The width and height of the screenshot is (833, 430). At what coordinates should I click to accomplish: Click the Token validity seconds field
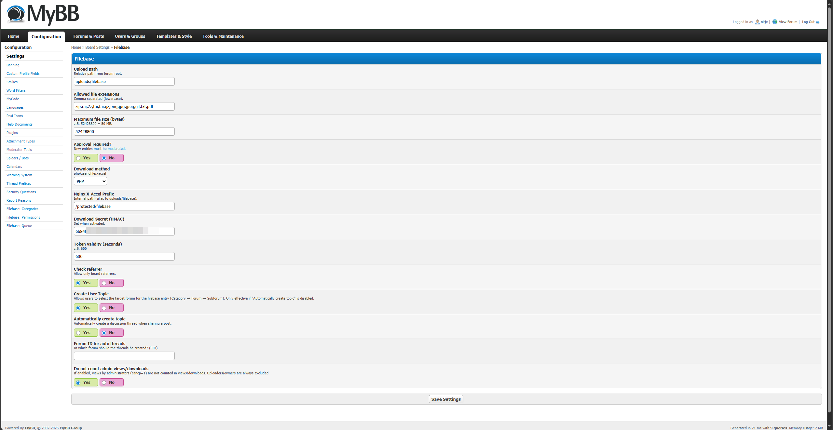point(124,256)
